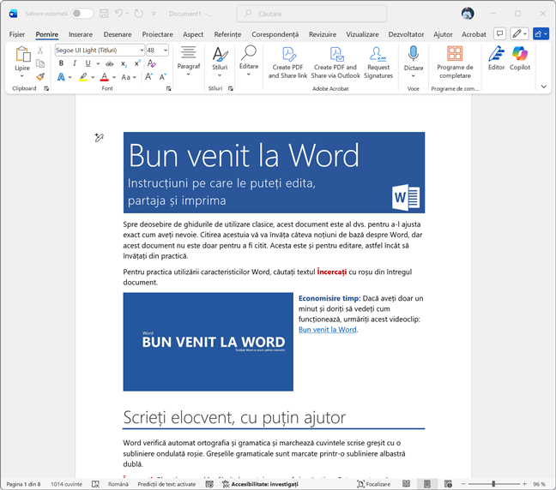Viewport: 556px width, 490px height.
Task: Click the 96 % zoom level
Action: (x=539, y=484)
